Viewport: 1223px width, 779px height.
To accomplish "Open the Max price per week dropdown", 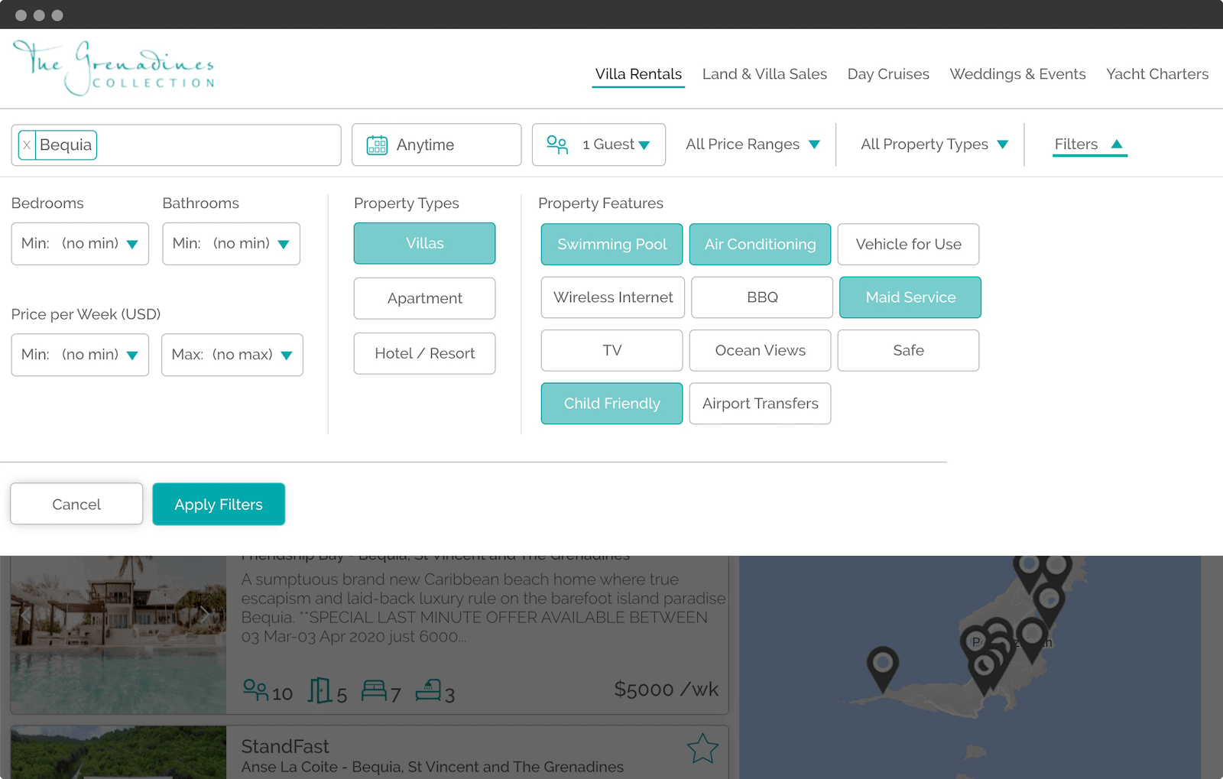I will [x=232, y=355].
